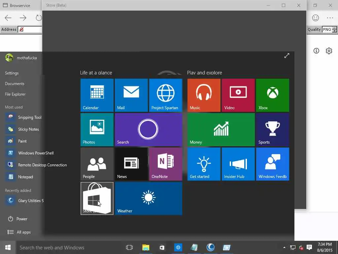Open the Calendar tile
Viewport: 338px width, 254px height.
point(97,95)
